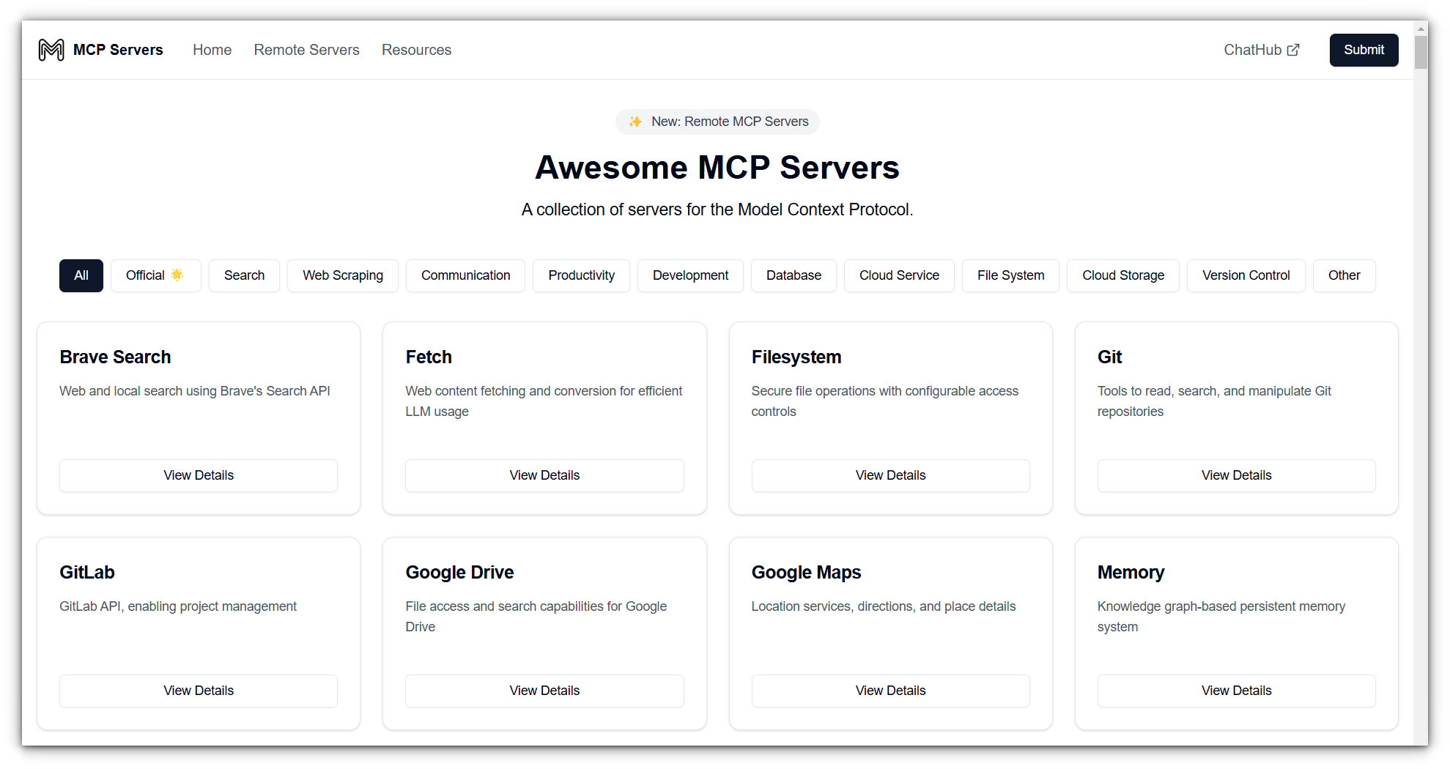Click the sparkle icon in the New badge

tap(635, 122)
